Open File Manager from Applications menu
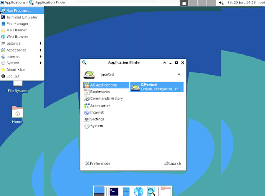Image resolution: width=265 pixels, height=196 pixels. [22, 24]
